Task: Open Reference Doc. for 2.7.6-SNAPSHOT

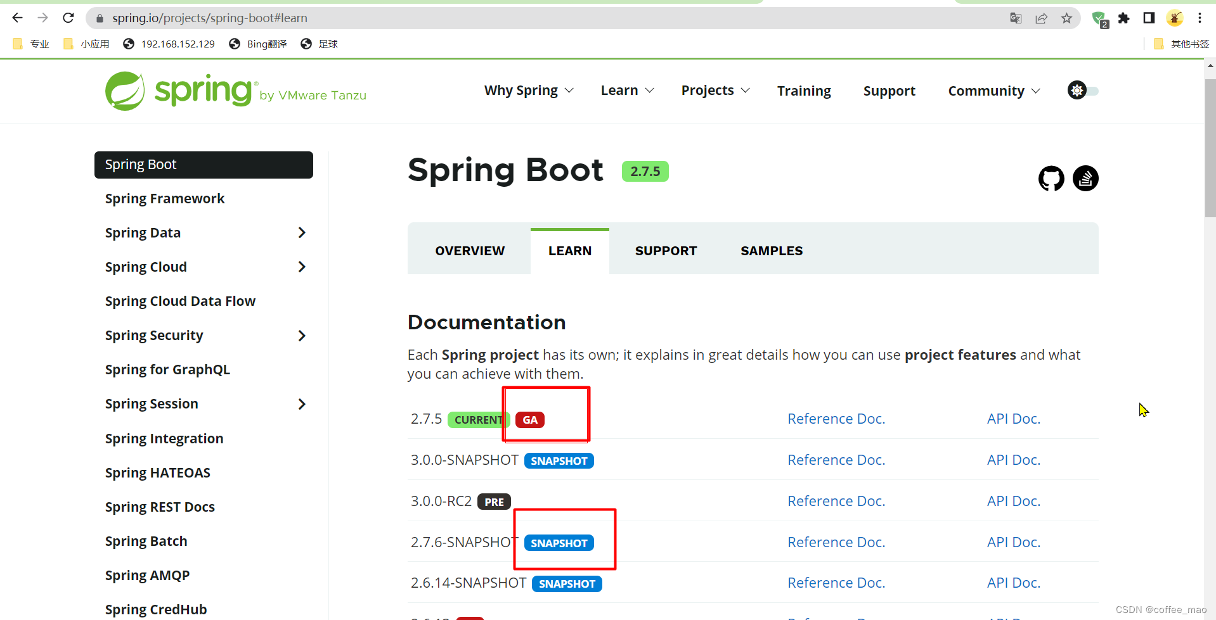Action: click(x=836, y=542)
